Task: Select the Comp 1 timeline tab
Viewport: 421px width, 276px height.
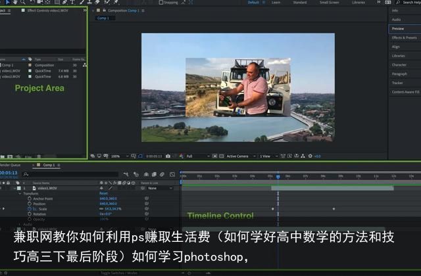Action: 49,165
